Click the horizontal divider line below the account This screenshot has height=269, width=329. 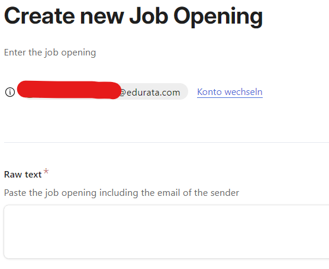(166, 142)
